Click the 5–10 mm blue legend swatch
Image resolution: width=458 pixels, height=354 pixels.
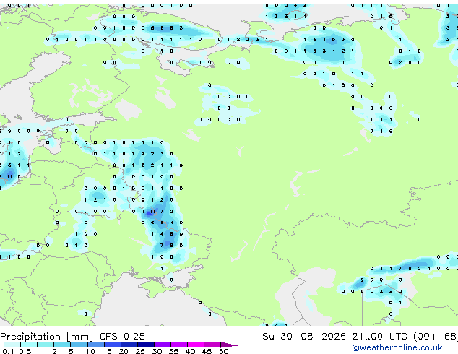click(x=79, y=345)
